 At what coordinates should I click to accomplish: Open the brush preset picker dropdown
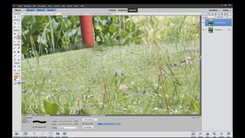click(48, 122)
